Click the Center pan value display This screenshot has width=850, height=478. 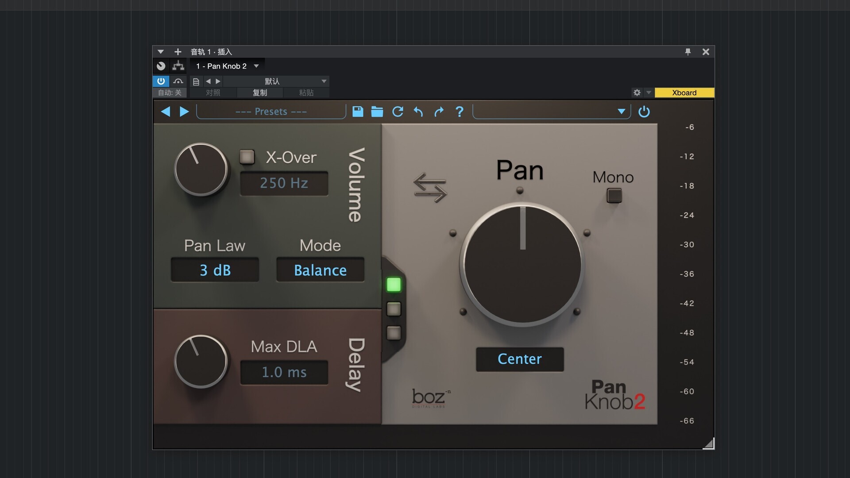tap(520, 359)
